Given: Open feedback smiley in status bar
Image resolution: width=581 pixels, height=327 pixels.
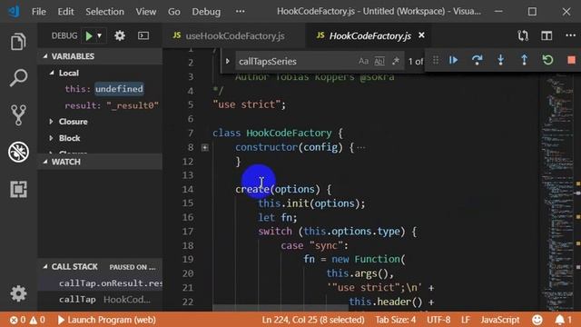Looking at the screenshot, I should tap(537, 320).
